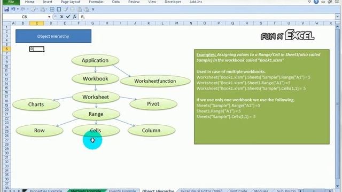Screen dimensions: 342x192
Task: Select the Sub Routin sheet tab
Action: click(286, 190)
